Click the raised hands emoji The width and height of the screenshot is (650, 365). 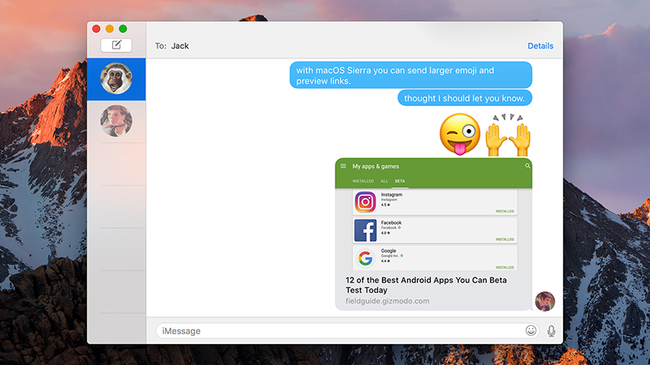[508, 135]
